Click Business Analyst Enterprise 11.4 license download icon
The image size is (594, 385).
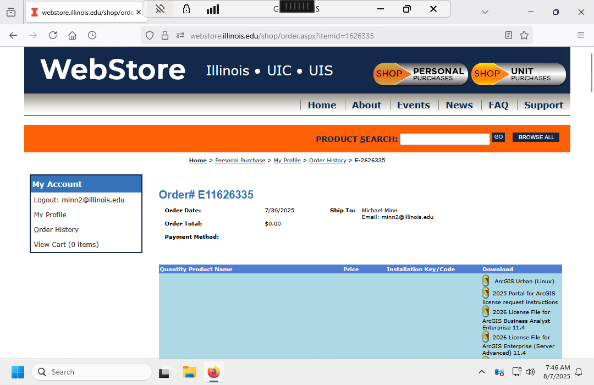tap(486, 311)
